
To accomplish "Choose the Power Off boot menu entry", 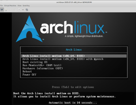I will pyautogui.click(x=29, y=75).
